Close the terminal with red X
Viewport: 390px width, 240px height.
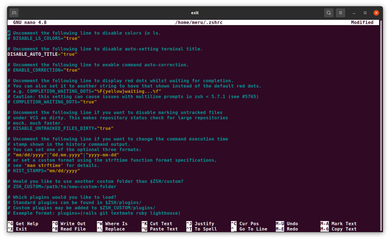[376, 13]
